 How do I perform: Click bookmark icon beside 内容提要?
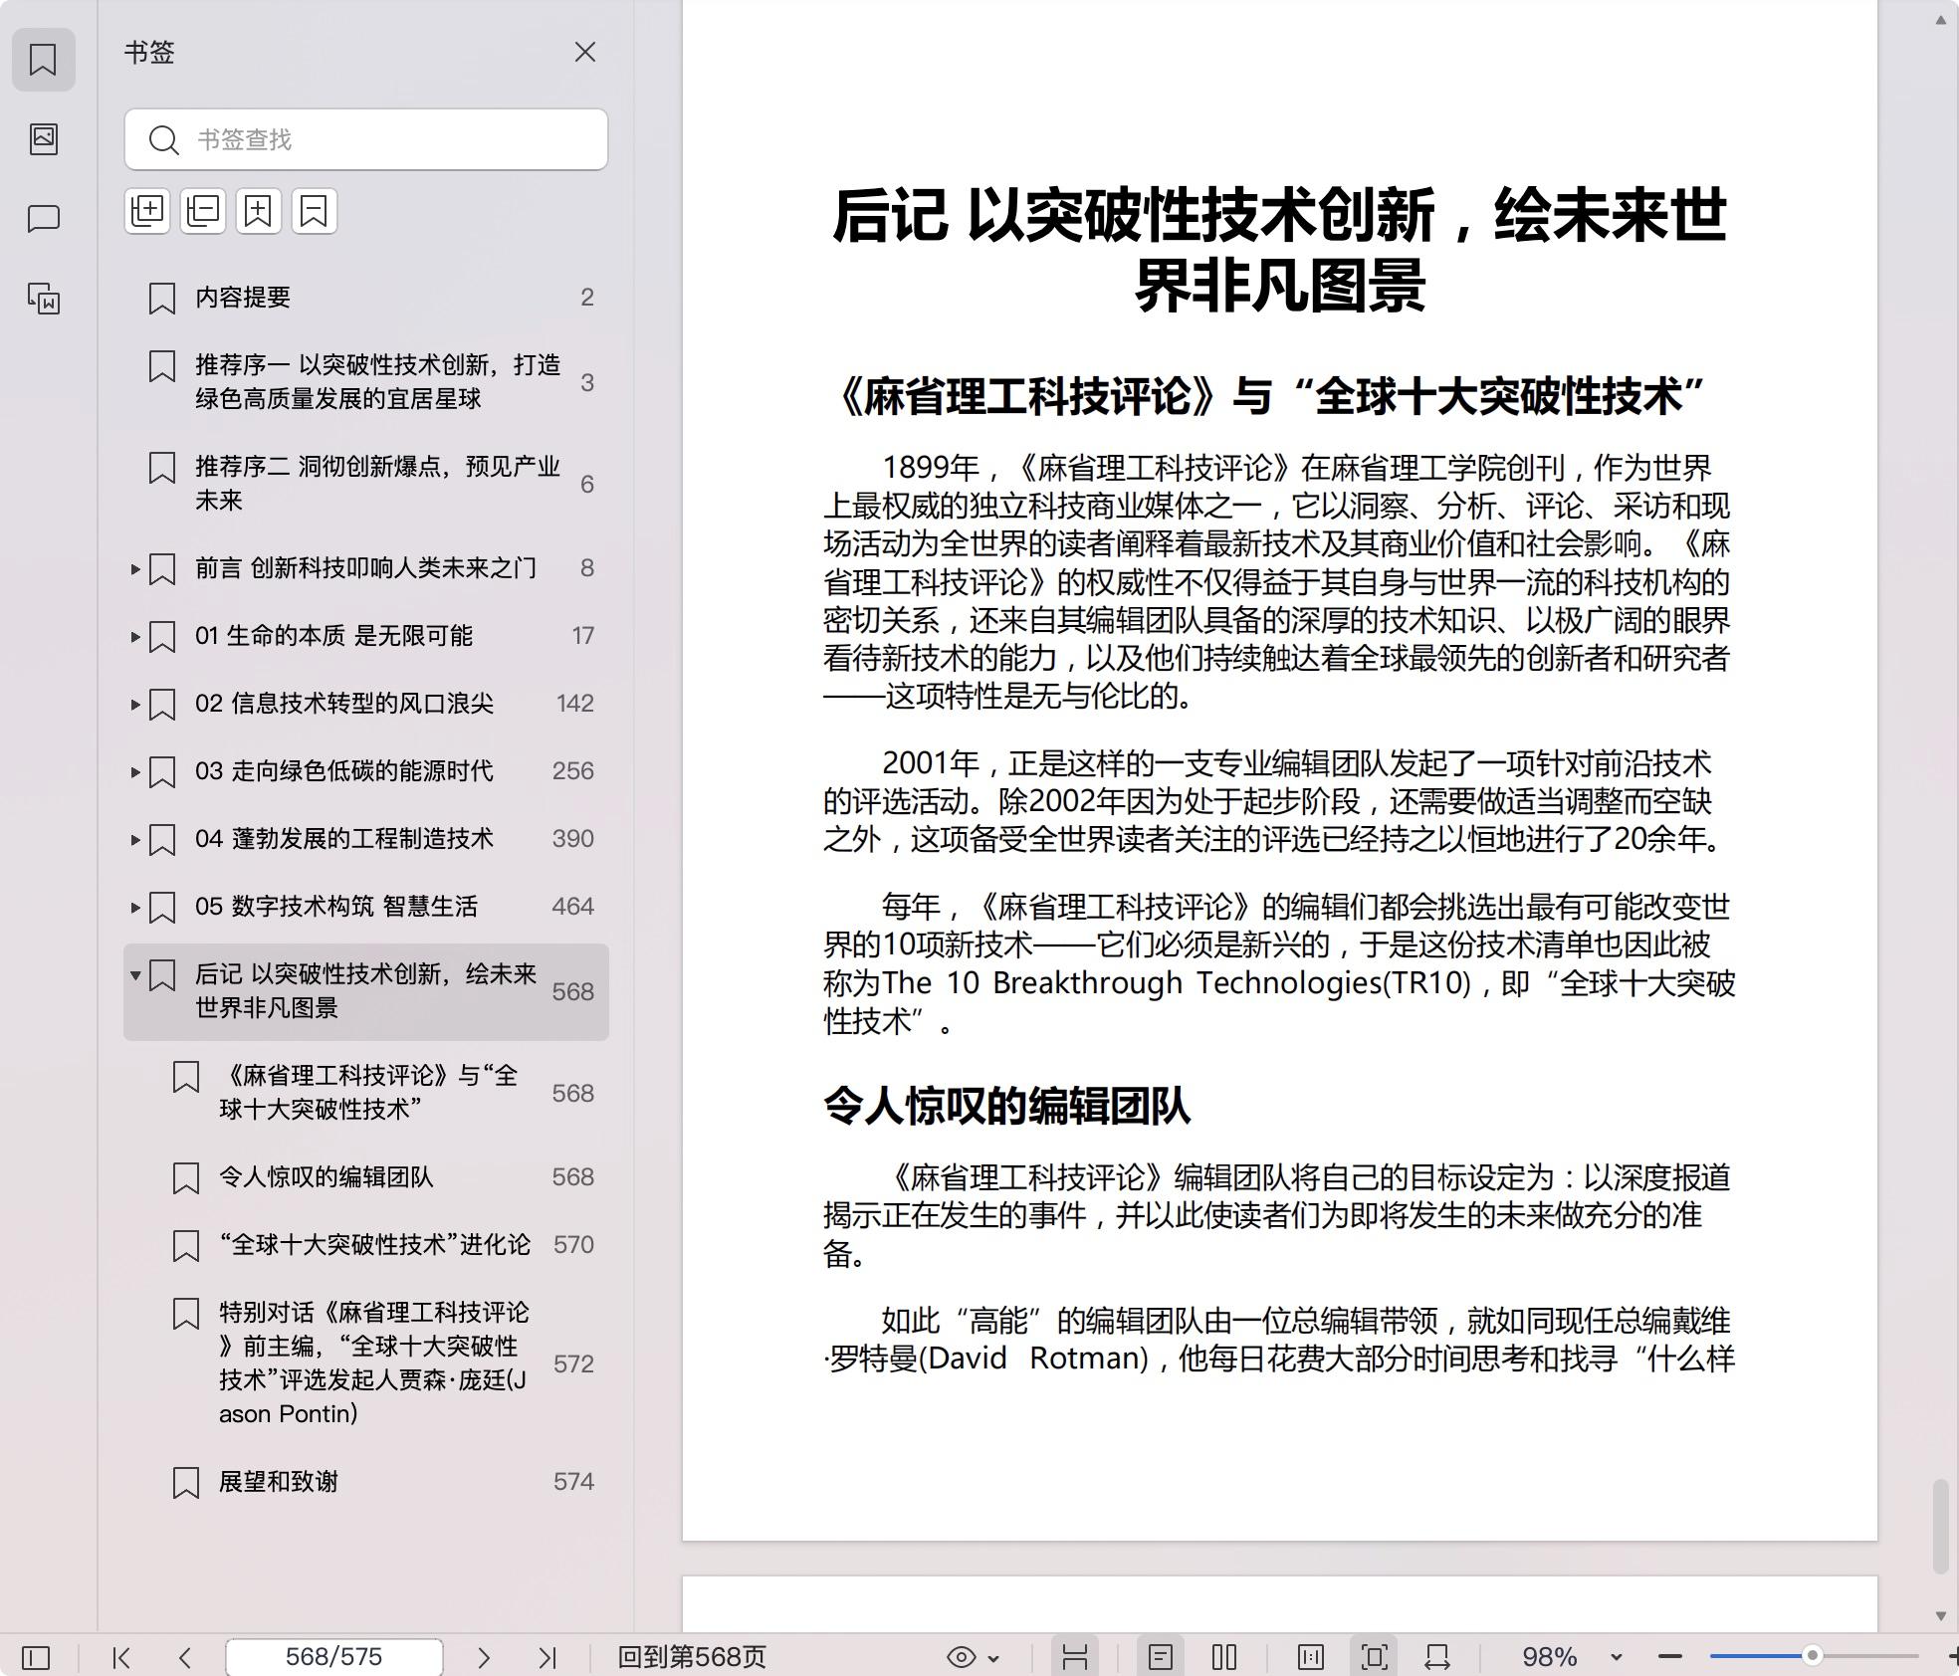[x=162, y=298]
